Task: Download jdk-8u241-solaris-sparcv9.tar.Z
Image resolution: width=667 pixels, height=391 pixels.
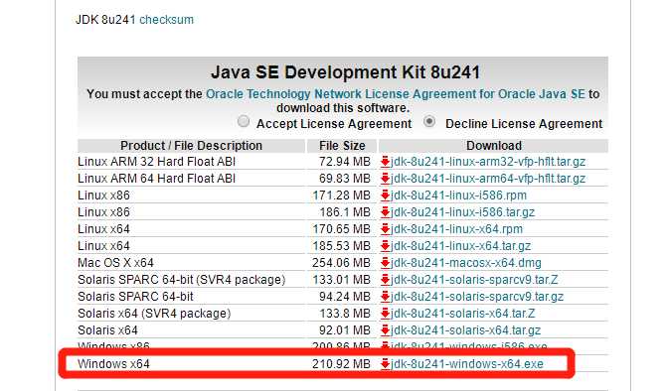Action: [x=474, y=279]
